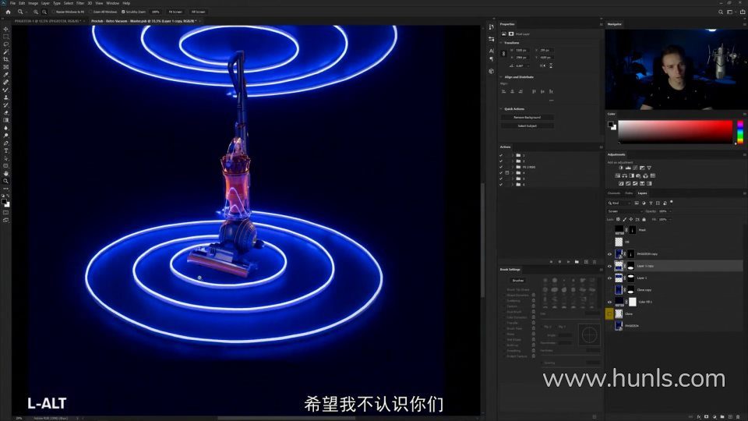
Task: Select the Lasso tool
Action: click(x=6, y=44)
